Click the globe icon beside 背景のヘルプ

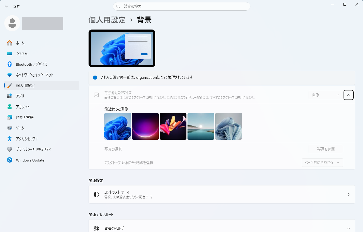pos(96,228)
